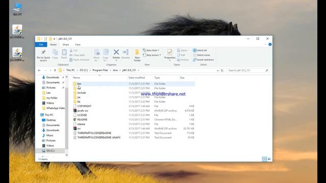Click Program Files in the address bar
Viewport: 326px width, 183px height.
(x=100, y=70)
